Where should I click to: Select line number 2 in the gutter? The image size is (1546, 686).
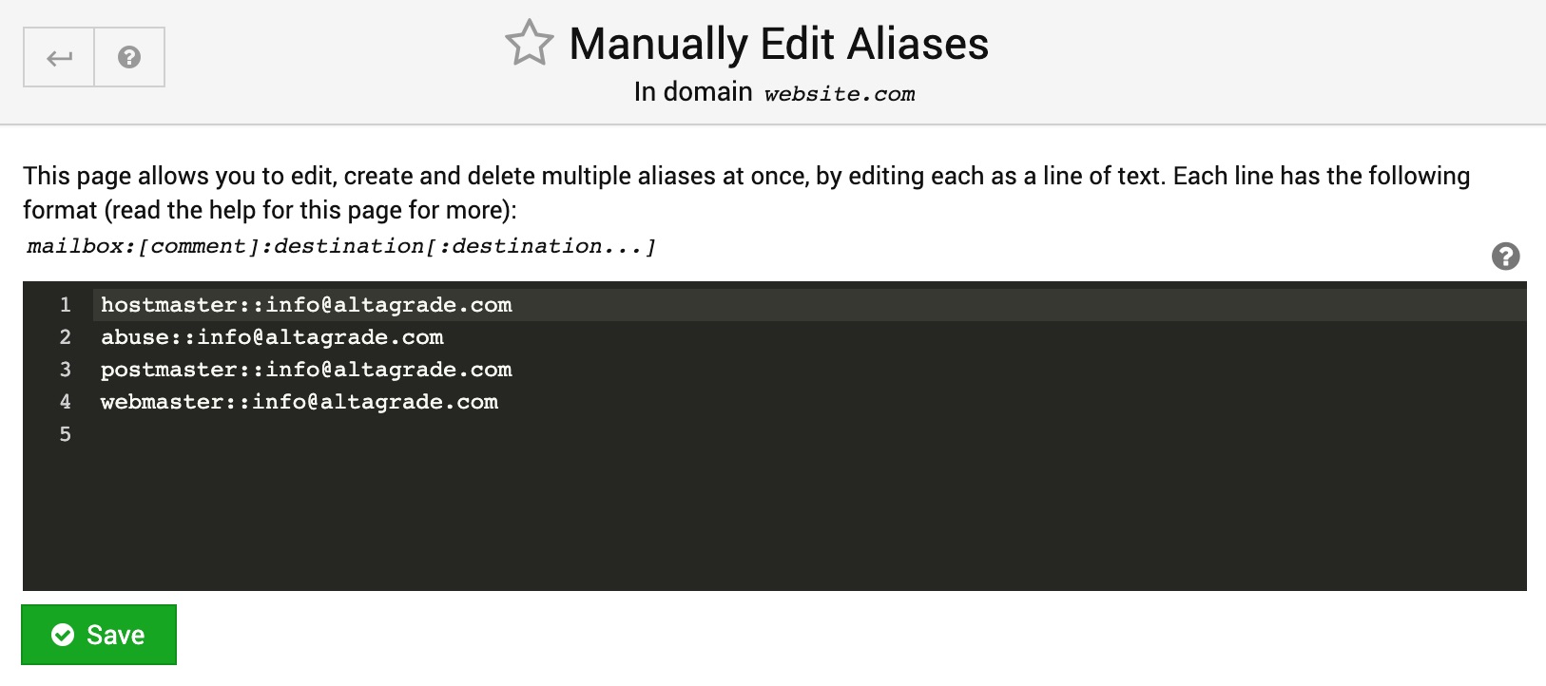pyautogui.click(x=65, y=337)
